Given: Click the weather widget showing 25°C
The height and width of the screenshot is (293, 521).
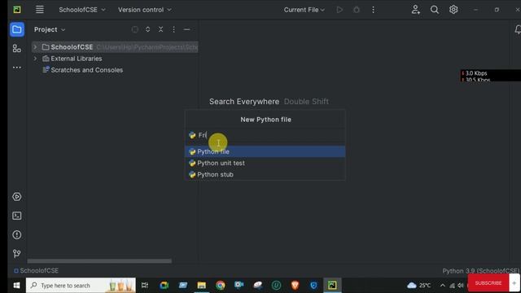Looking at the screenshot, I should click(418, 286).
